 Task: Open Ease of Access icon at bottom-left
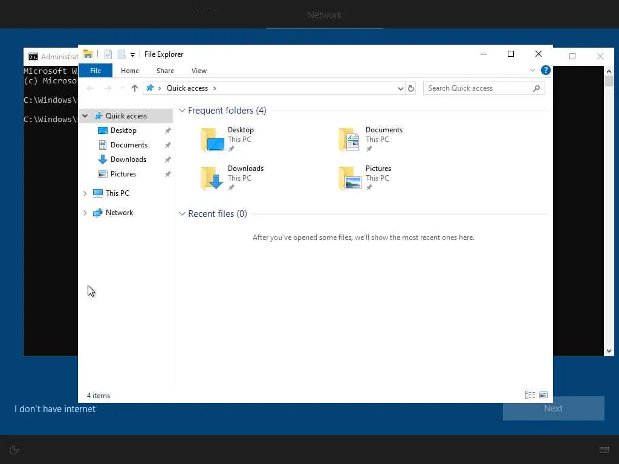pyautogui.click(x=15, y=449)
